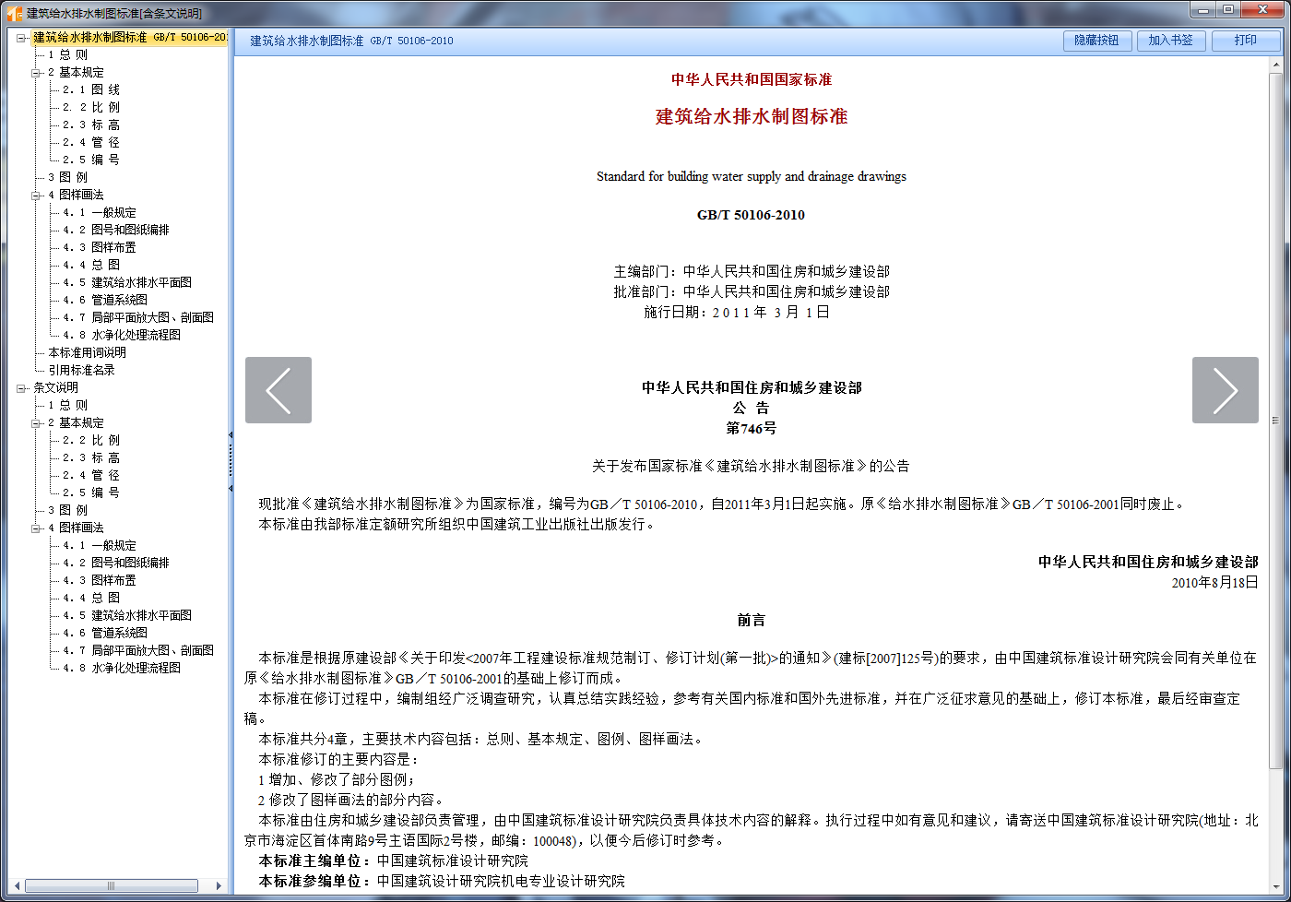Screen dimensions: 1291x902
Task: Open 2.3 标高 in the main standard section
Action: (91, 125)
